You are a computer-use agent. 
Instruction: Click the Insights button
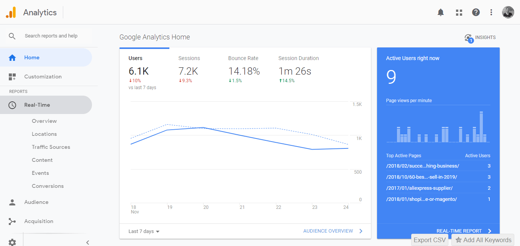[480, 37]
